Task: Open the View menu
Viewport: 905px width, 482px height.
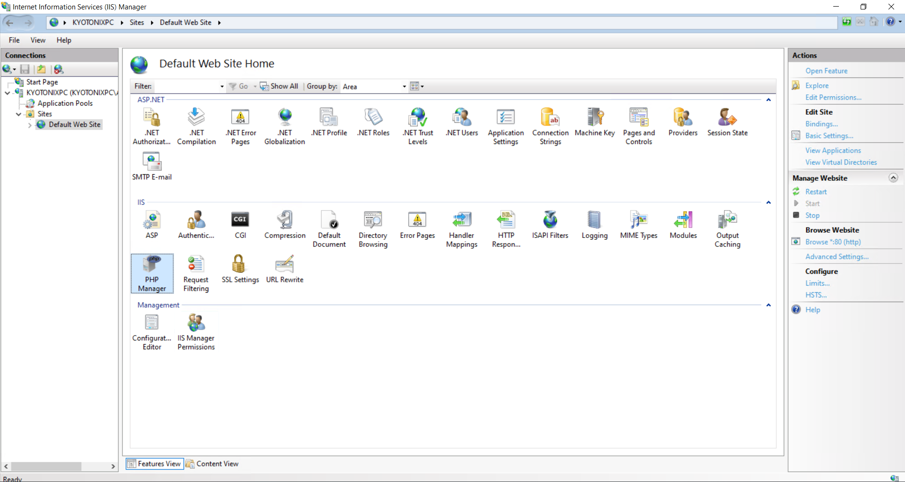Action: point(38,40)
